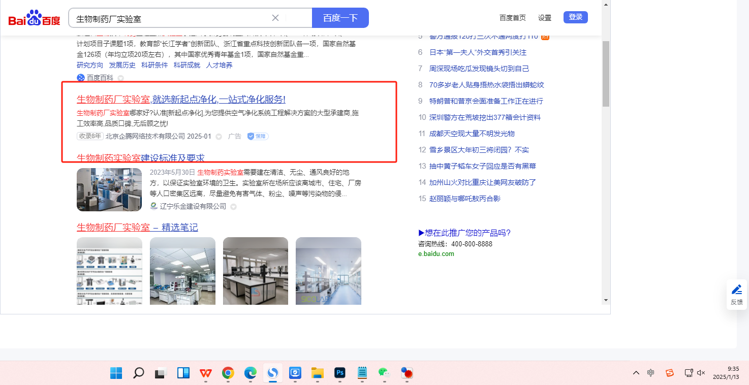Expand the arrow beside 北京企腾网络技术有限公司 2025-01
This screenshot has height=385, width=749.
[219, 137]
